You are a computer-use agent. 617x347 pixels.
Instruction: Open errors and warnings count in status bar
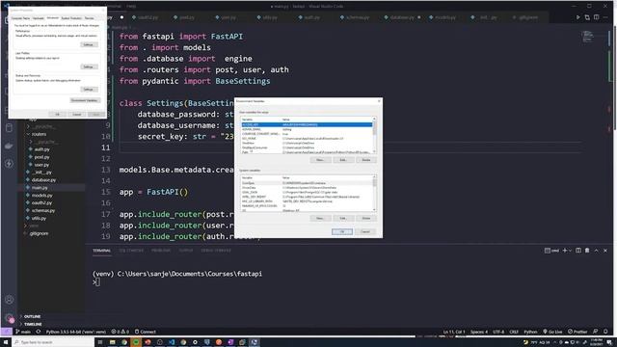point(120,332)
